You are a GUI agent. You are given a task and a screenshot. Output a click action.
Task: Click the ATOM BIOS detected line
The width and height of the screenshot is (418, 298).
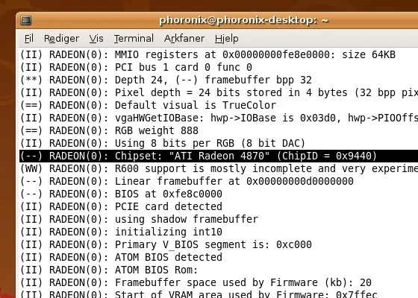(121, 257)
